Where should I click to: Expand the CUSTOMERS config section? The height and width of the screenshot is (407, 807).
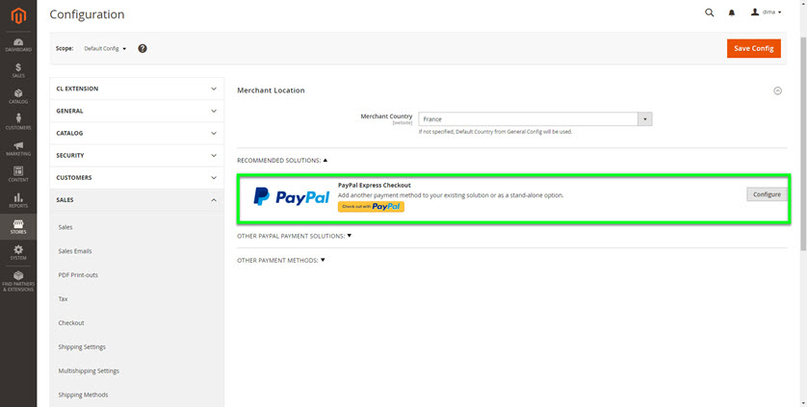point(137,177)
